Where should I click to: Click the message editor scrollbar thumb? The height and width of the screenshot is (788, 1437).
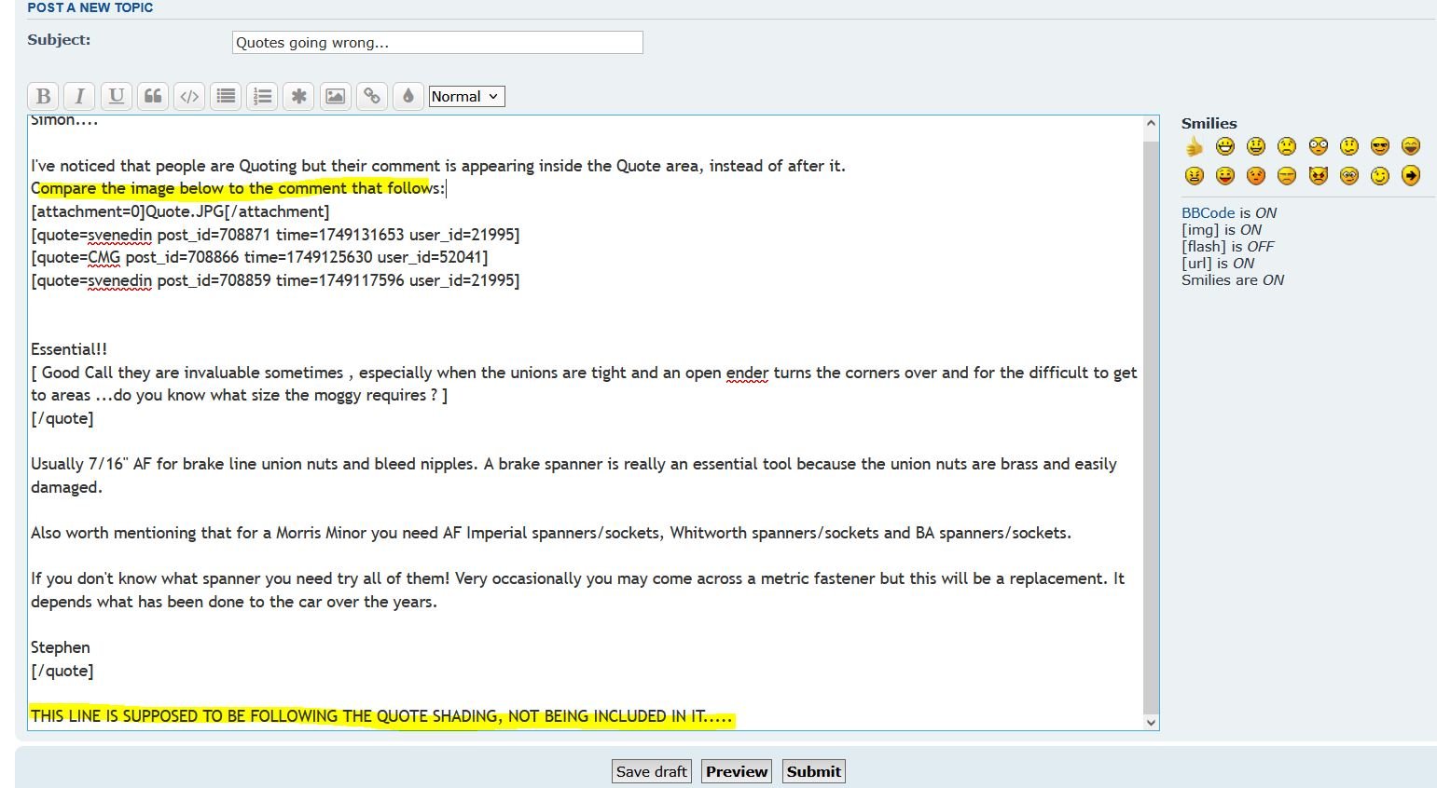[1151, 428]
